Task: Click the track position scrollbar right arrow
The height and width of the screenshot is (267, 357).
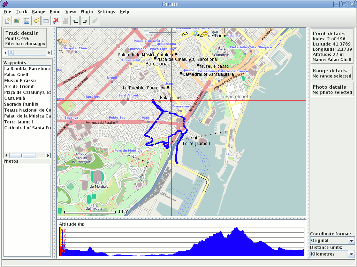Action: [49, 53]
